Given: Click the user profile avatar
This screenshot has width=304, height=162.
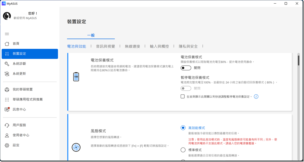Looking at the screenshot, I should [7, 16].
